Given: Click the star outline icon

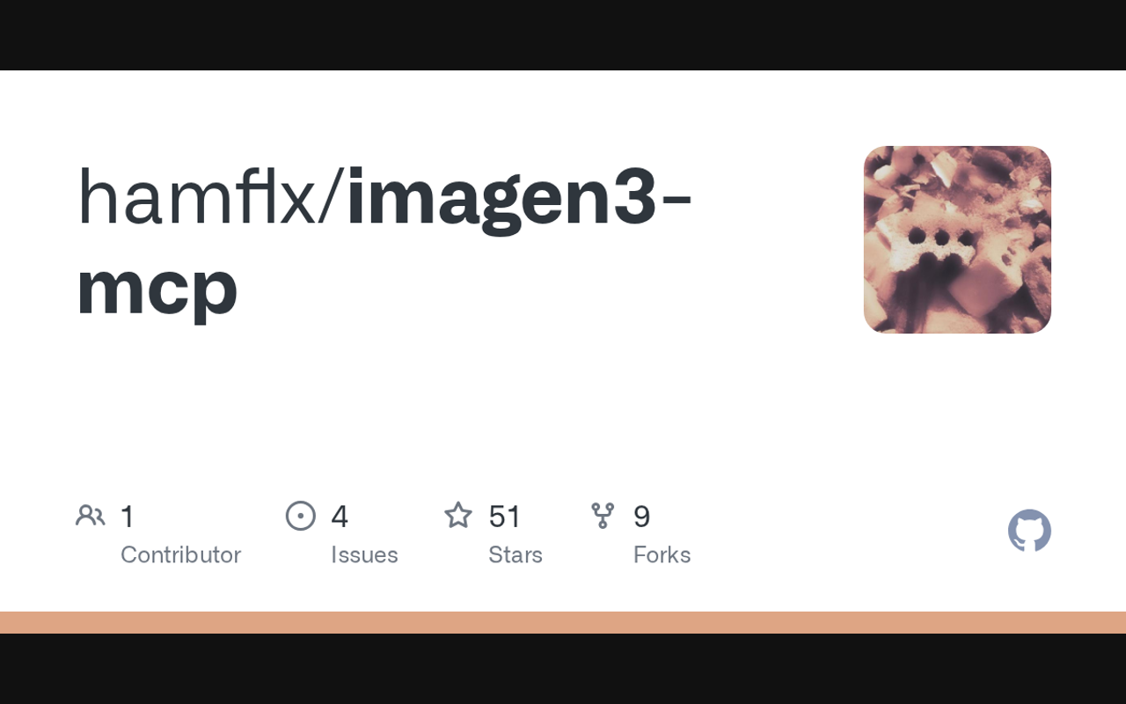Looking at the screenshot, I should point(458,515).
